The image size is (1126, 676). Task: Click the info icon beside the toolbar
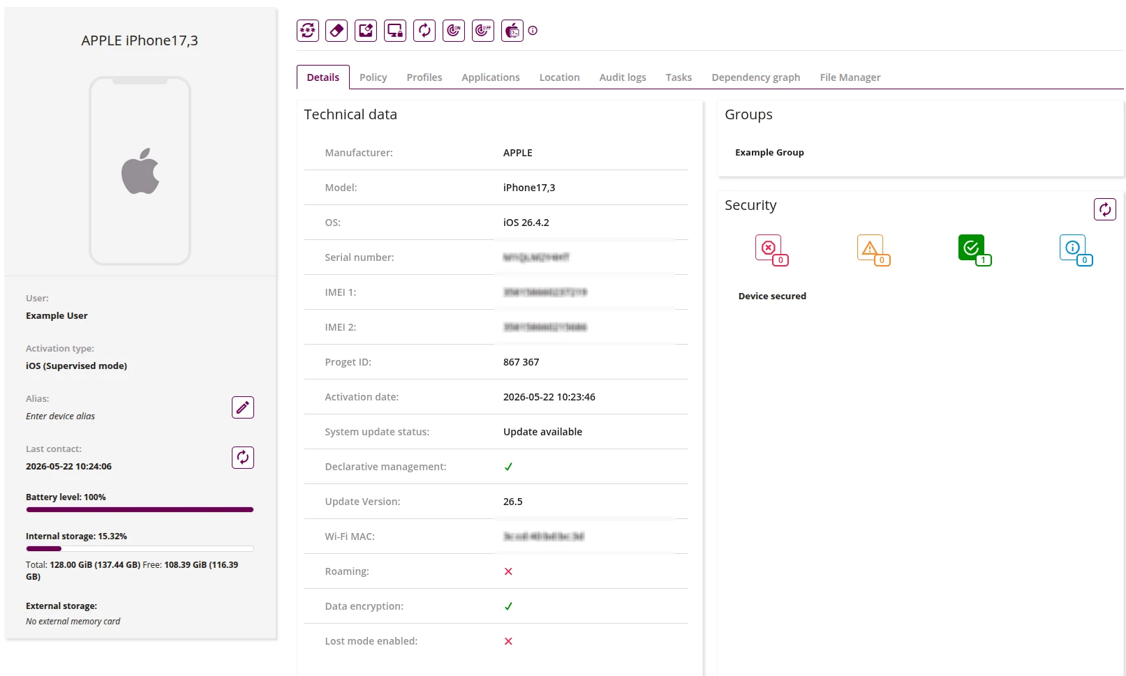pyautogui.click(x=533, y=31)
